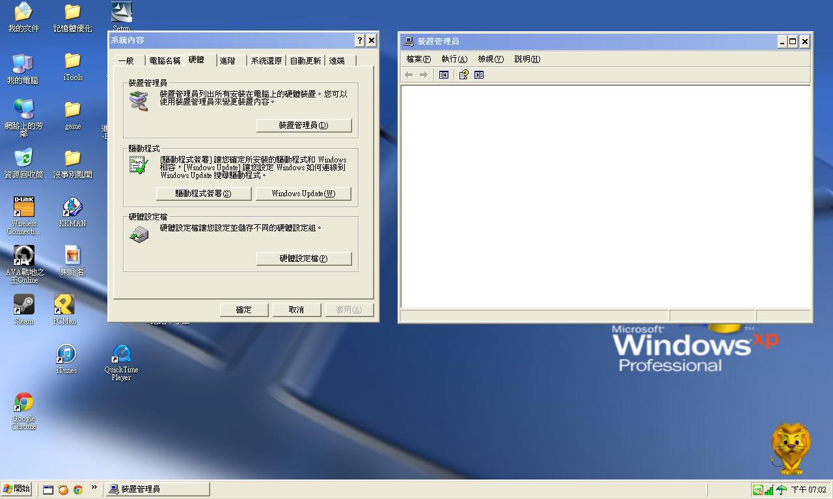Image resolution: width=833 pixels, height=499 pixels.
Task: Click the help ? button in 系統內容 title bar
Action: pos(359,40)
